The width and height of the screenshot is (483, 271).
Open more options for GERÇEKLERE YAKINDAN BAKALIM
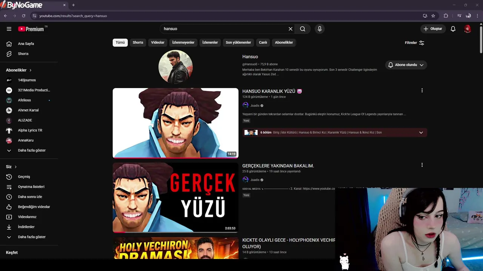coord(422,165)
